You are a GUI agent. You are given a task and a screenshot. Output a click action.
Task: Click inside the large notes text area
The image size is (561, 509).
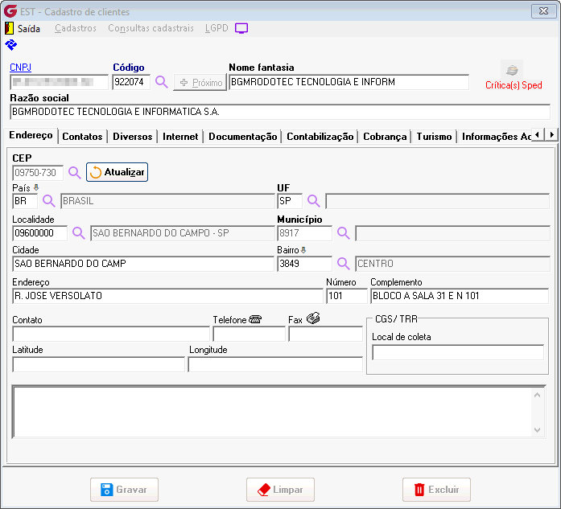[272, 412]
